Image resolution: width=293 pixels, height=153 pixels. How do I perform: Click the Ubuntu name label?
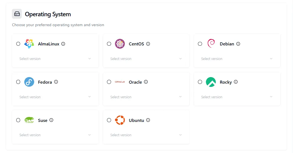[x=136, y=120]
